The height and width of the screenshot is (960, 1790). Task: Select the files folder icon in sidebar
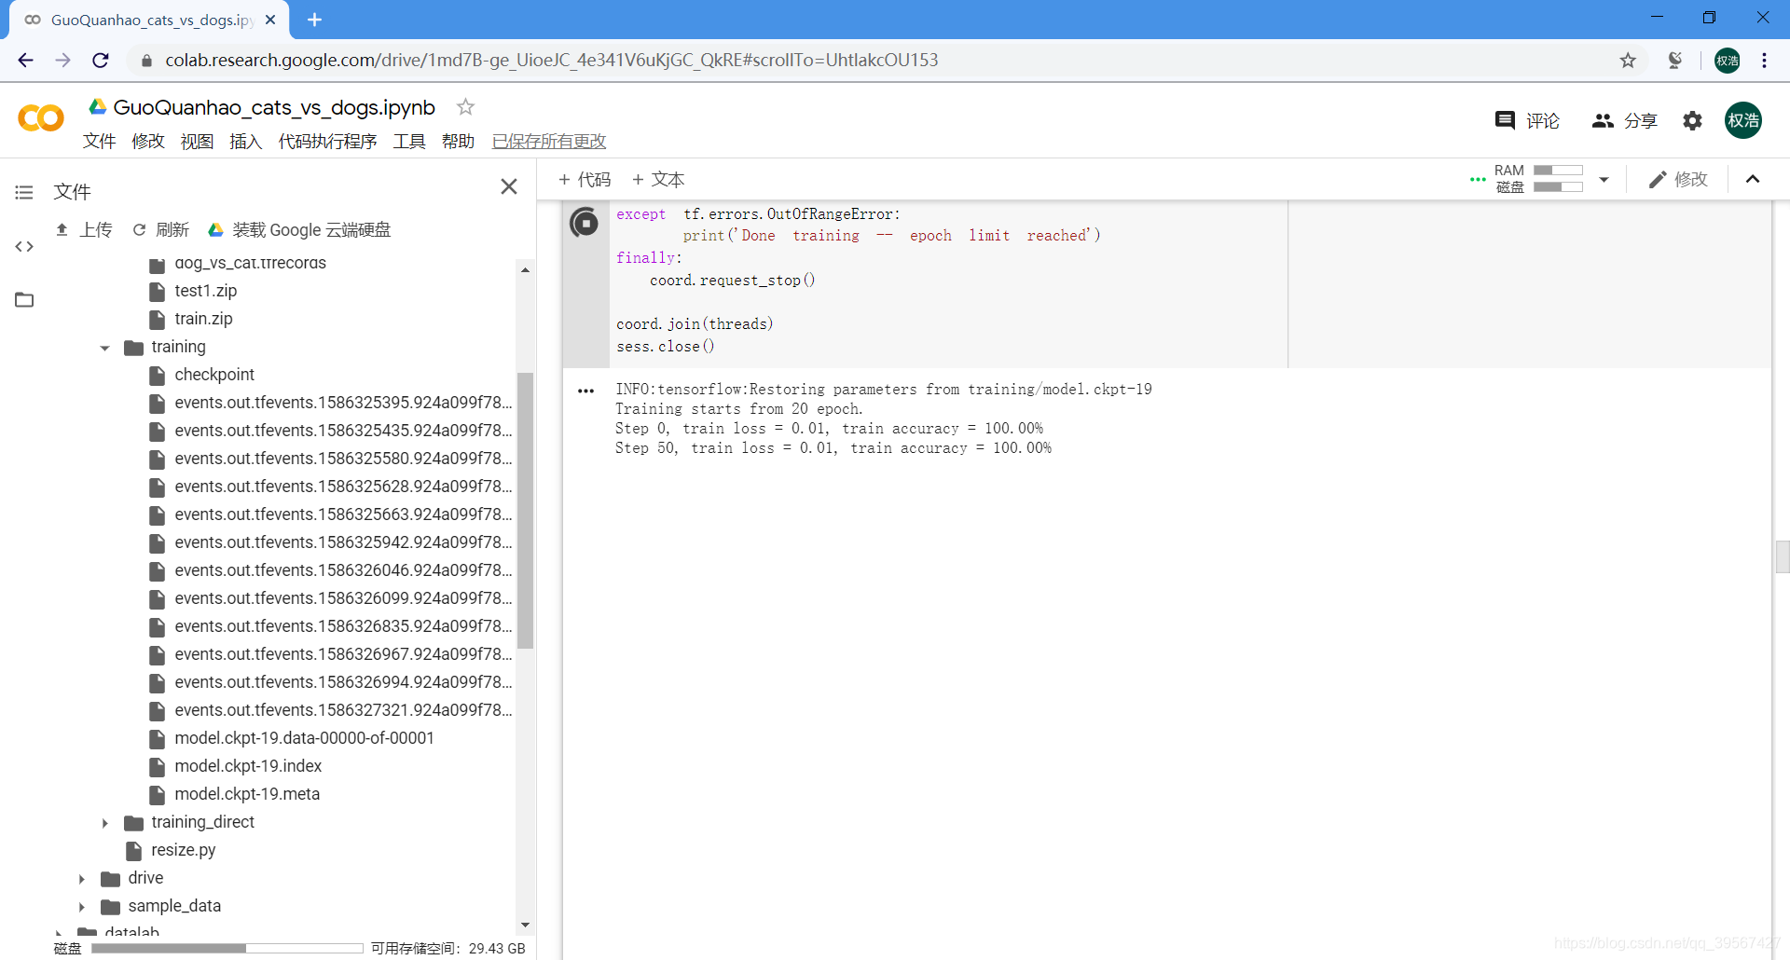coord(24,299)
